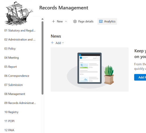Screen dimensions: 146x133
Task: Expand the New dropdown chevron
Action: click(66, 21)
